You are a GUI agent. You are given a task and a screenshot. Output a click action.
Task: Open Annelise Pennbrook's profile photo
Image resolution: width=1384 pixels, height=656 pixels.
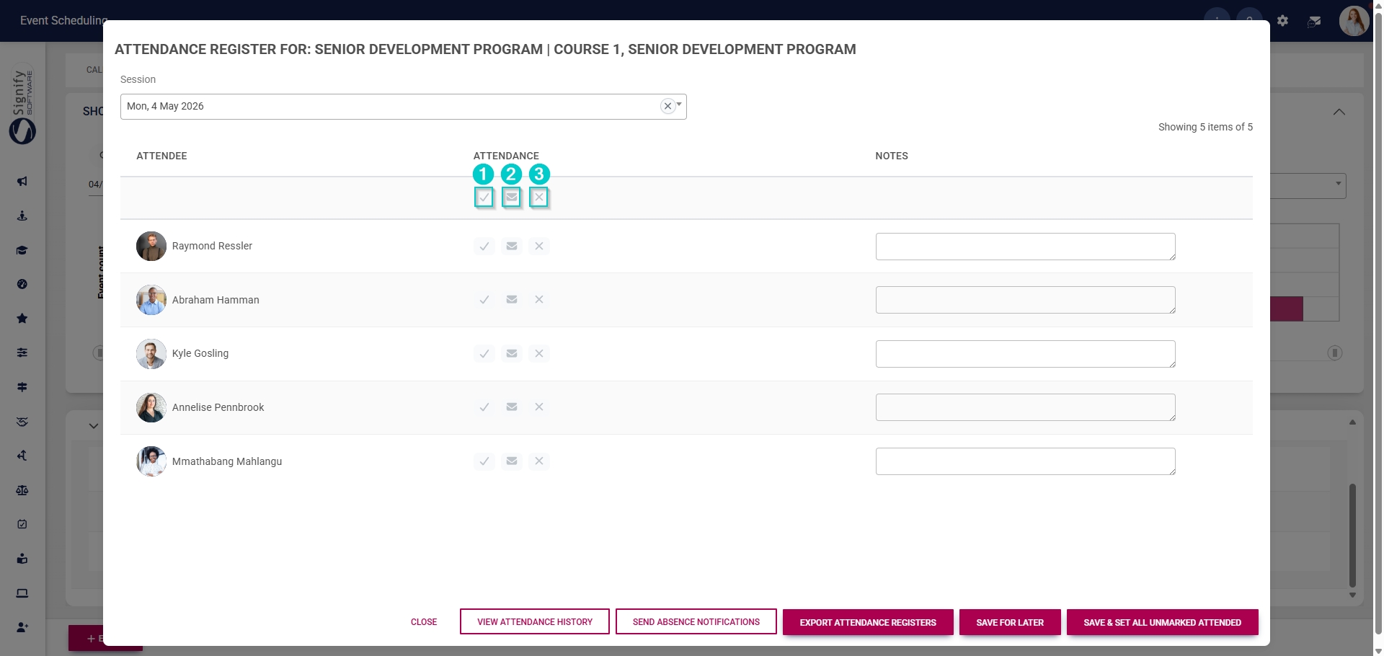(151, 408)
